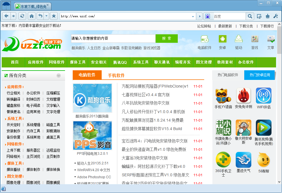Open 腾讯QQ navigation item
The width and height of the screenshot is (282, 193).
[120, 62]
